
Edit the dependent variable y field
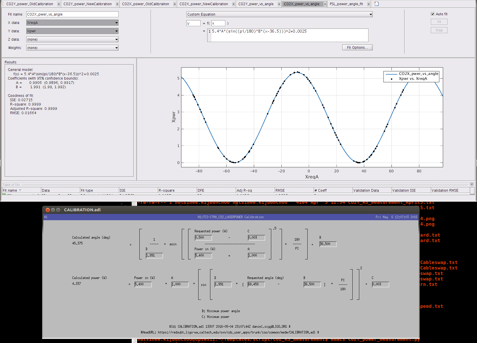(x=193, y=23)
